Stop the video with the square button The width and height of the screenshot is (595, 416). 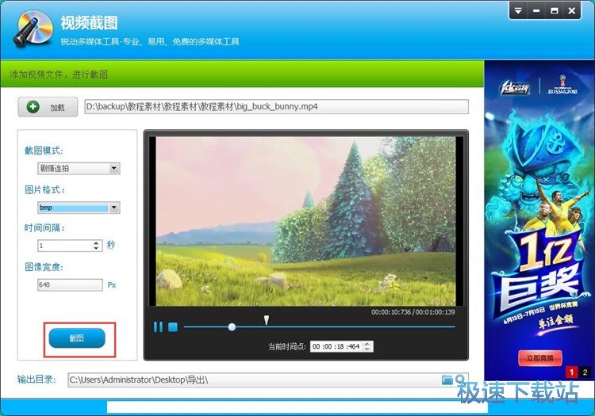pos(173,326)
